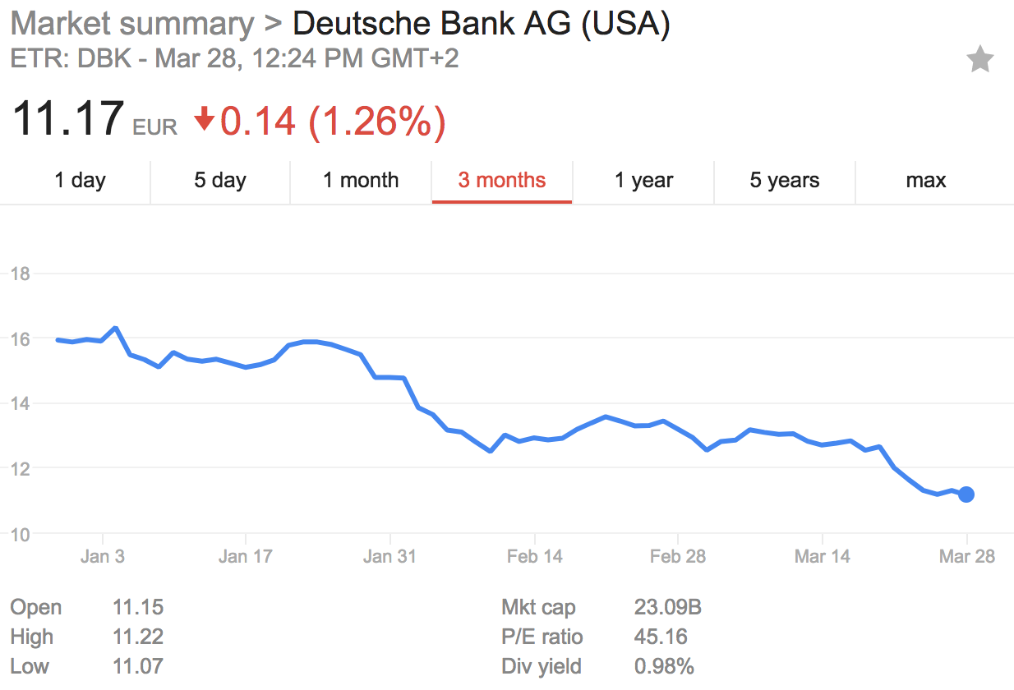Select the current price dot on the chart
This screenshot has height=690, width=1014.
coord(966,494)
